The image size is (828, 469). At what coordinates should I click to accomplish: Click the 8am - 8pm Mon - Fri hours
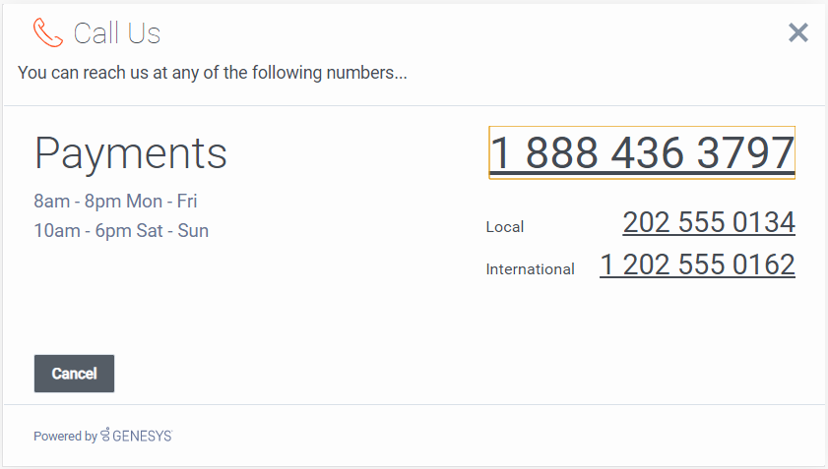click(115, 202)
